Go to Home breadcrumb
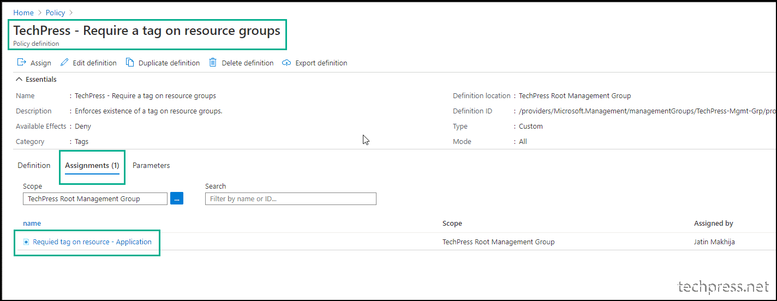Screen dimensions: 777x301 (23, 13)
